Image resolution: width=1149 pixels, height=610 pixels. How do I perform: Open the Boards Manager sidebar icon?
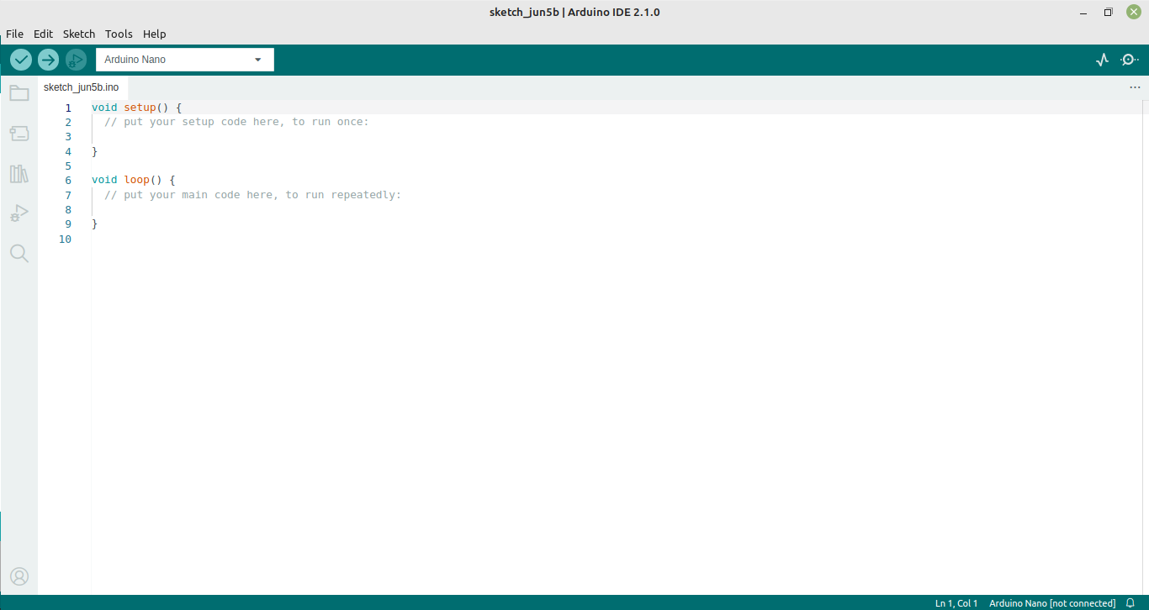(x=19, y=134)
